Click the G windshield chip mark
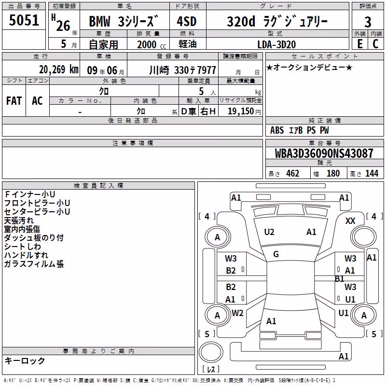This screenshot has height=386, width=386. (276, 254)
